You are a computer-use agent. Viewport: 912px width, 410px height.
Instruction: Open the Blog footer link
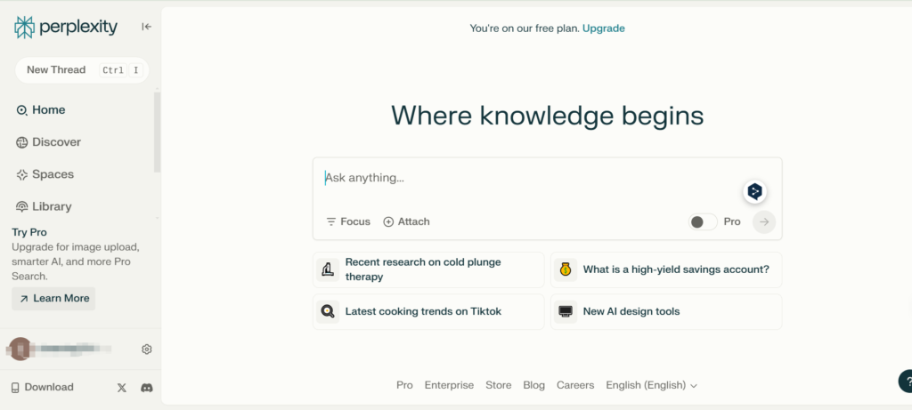click(x=534, y=386)
